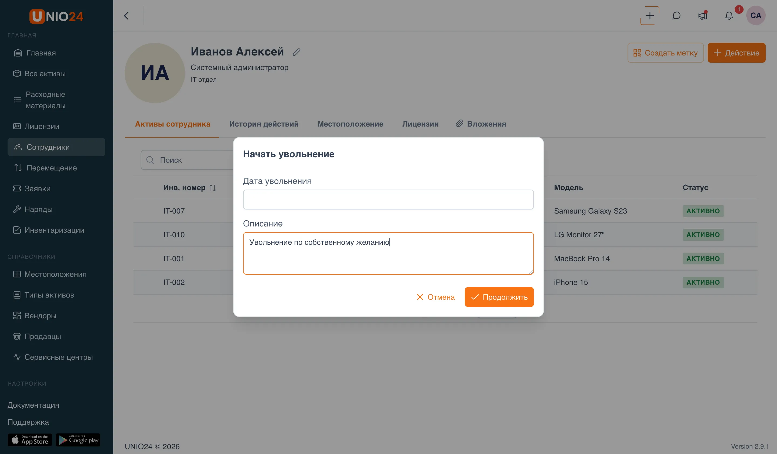Click the Продолжить button
This screenshot has height=454, width=777.
(x=499, y=297)
